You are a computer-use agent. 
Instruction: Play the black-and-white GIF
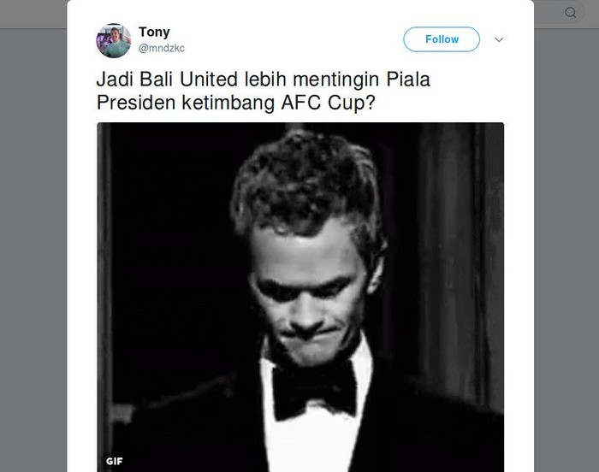(300, 297)
